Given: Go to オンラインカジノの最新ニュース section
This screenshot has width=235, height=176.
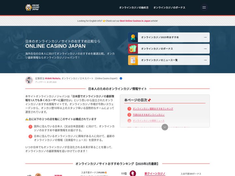Looking at the screenshot, I should click(149, 121).
